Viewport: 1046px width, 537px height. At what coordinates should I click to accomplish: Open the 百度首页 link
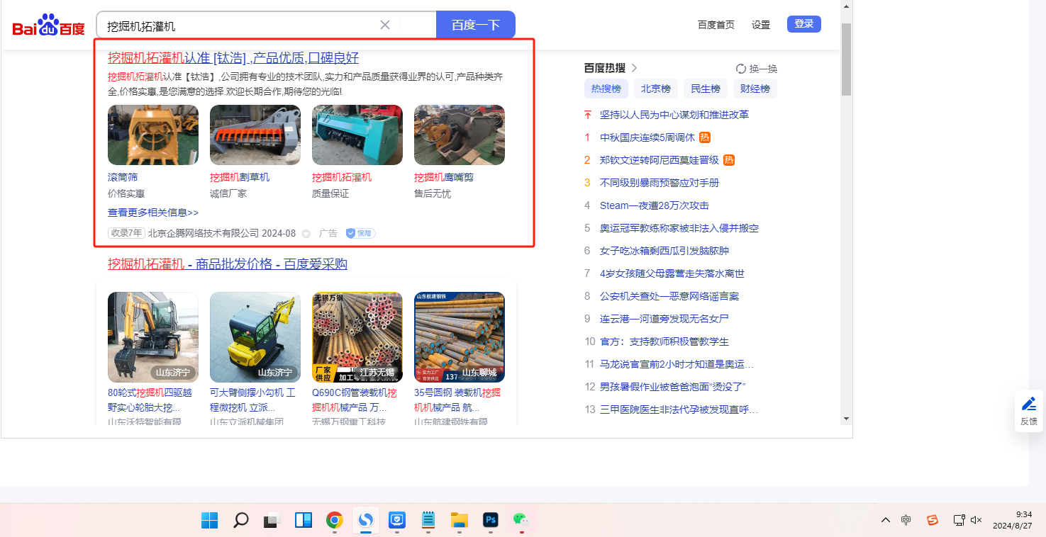coord(716,25)
